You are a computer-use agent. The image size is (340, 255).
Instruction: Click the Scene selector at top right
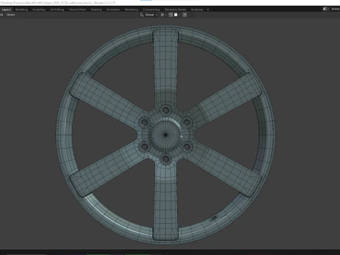click(335, 9)
